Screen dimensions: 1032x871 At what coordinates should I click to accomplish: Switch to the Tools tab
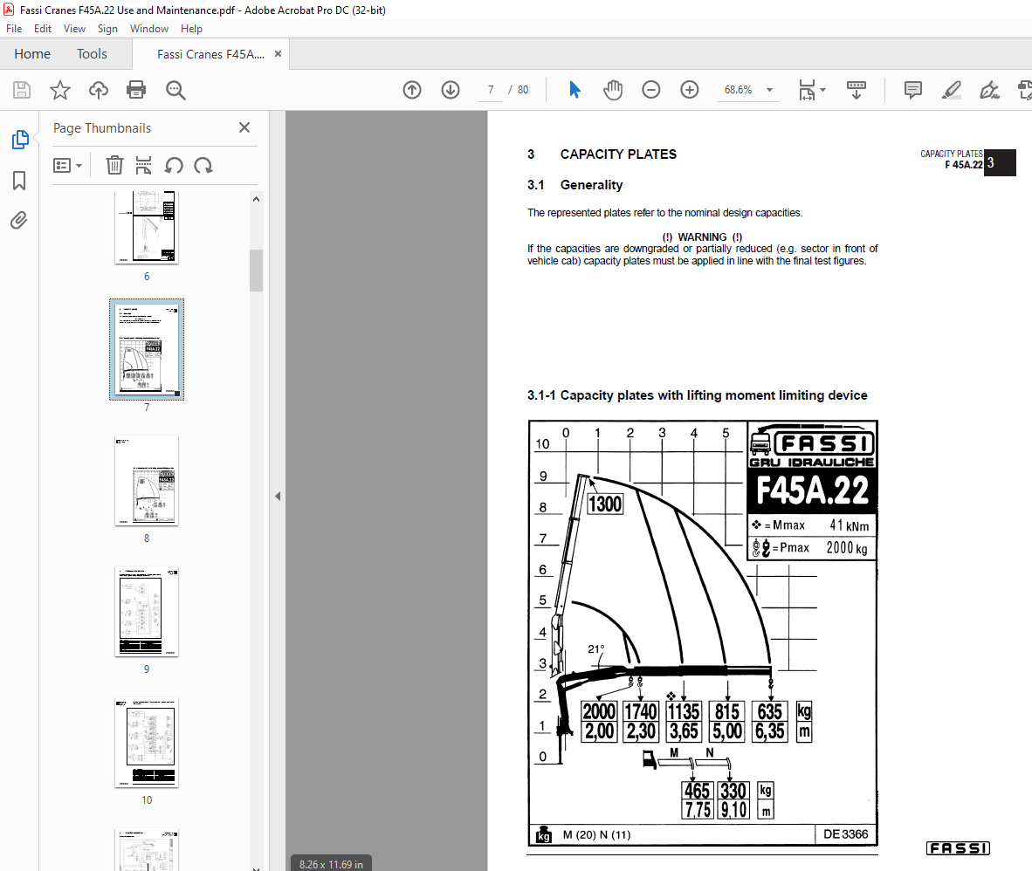click(x=92, y=54)
